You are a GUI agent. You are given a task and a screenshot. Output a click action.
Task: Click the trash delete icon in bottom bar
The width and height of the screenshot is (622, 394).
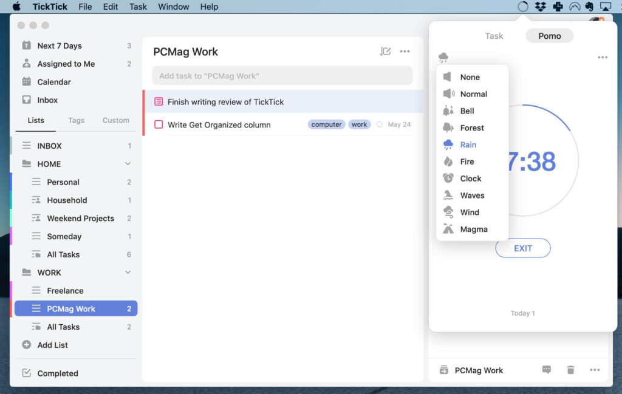tap(570, 370)
